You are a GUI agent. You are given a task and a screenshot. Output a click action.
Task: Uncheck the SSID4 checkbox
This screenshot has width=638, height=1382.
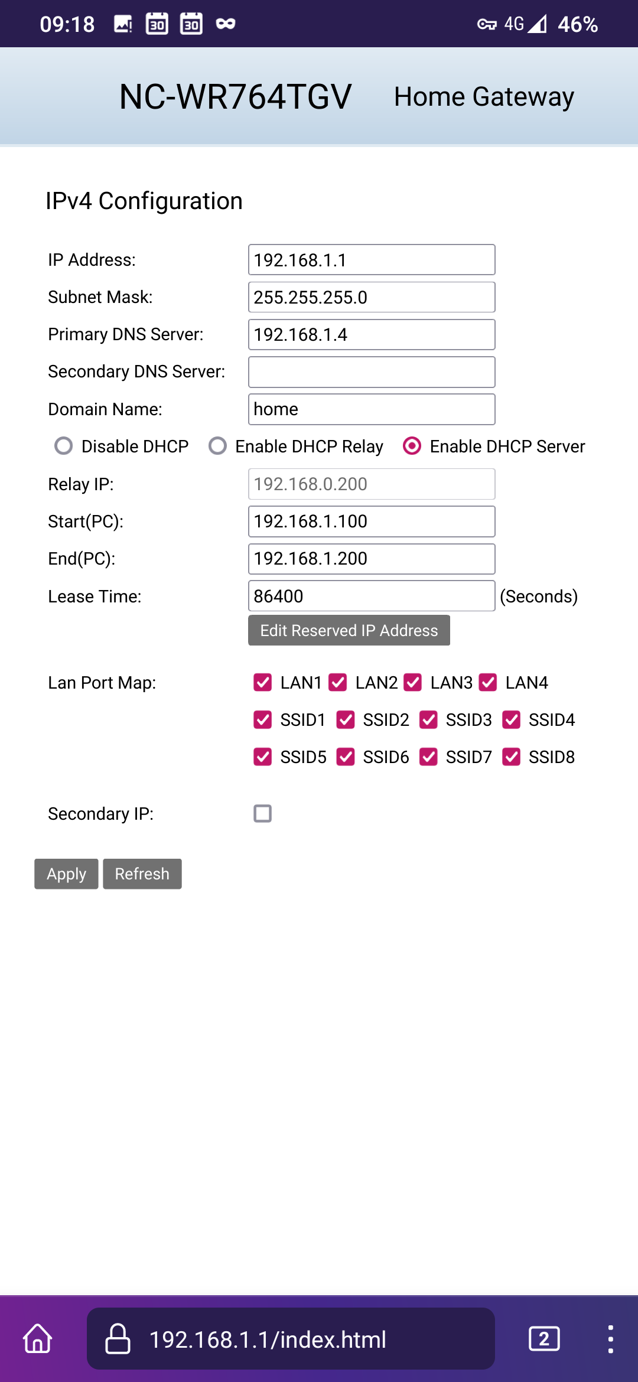pos(511,720)
